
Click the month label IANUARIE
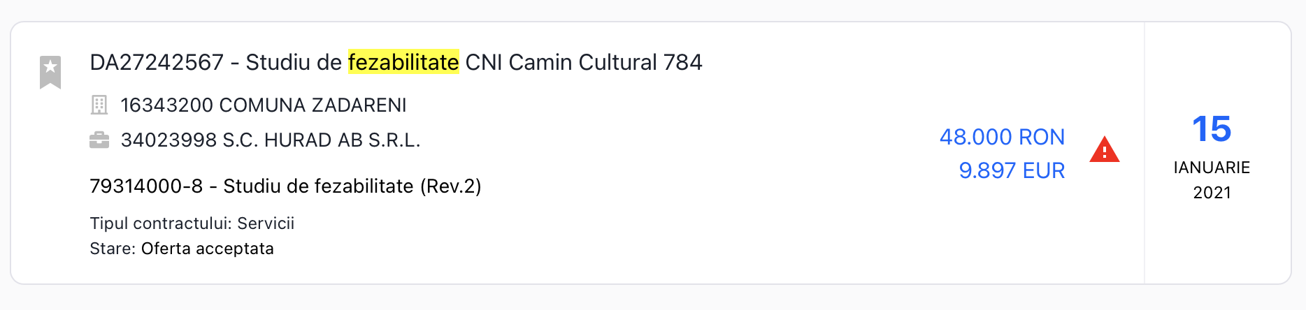coord(1211,168)
